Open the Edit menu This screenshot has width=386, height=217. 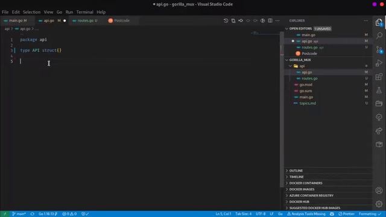coord(16,12)
